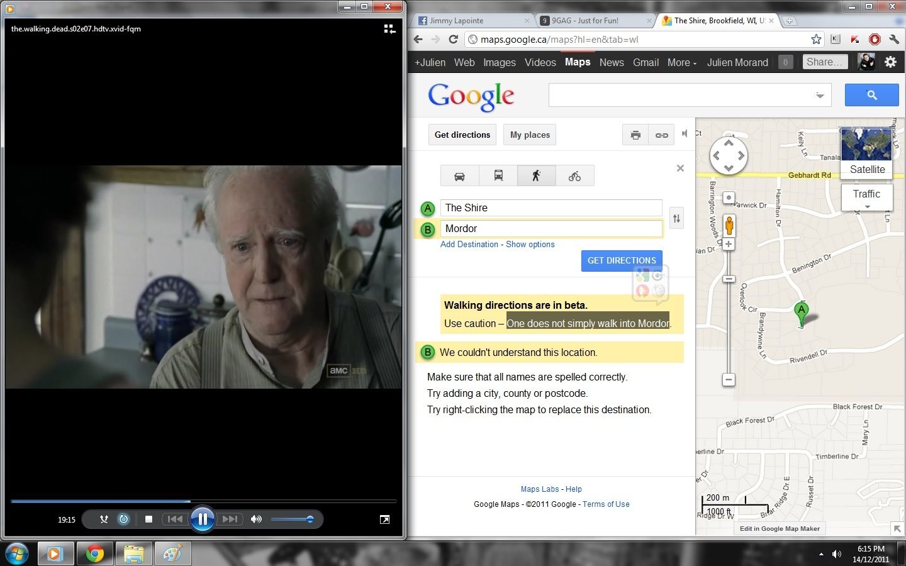The image size is (906, 566).
Task: Click the red stop extension icon
Action: click(875, 39)
